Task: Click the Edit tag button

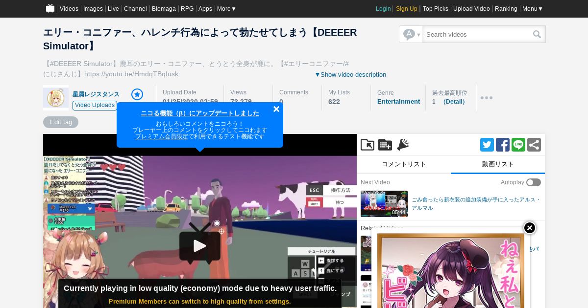Action: [61, 122]
